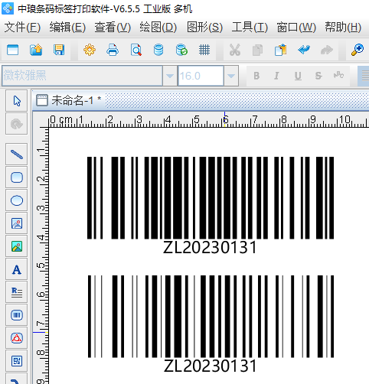
Task: Open document settings with the gear icon
Action: pyautogui.click(x=90, y=50)
